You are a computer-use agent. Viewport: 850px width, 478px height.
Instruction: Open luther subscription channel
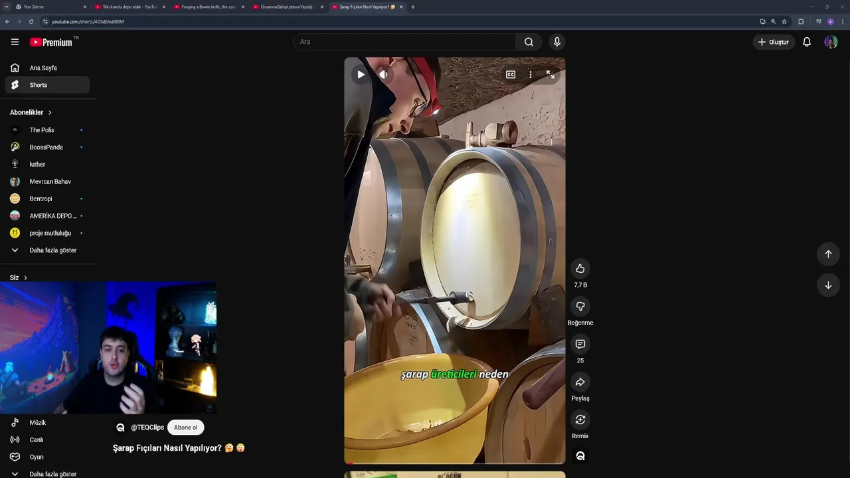pyautogui.click(x=47, y=164)
